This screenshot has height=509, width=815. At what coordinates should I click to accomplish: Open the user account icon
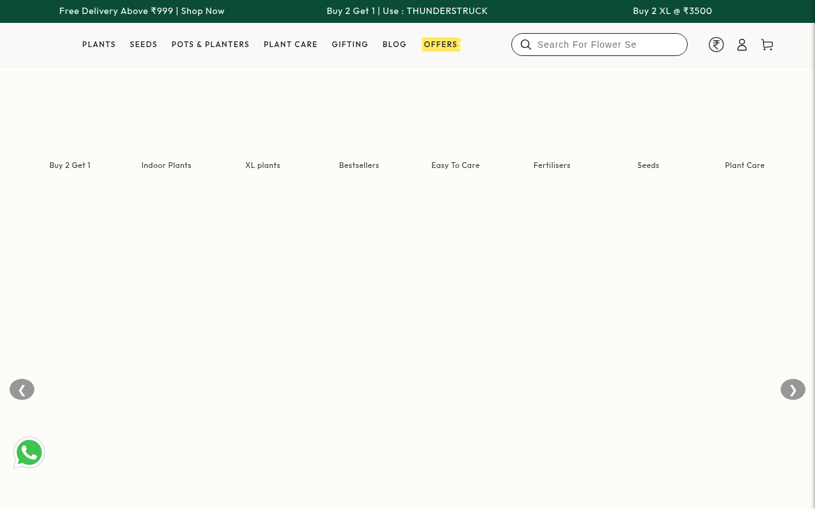pyautogui.click(x=742, y=45)
